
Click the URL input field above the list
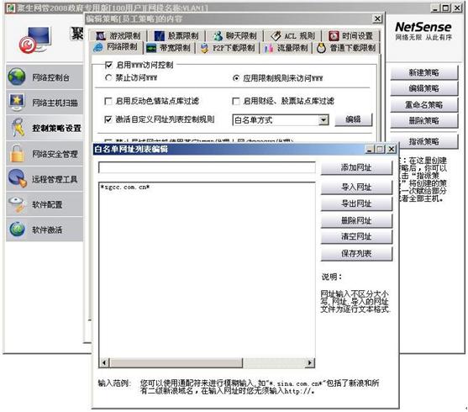point(207,167)
